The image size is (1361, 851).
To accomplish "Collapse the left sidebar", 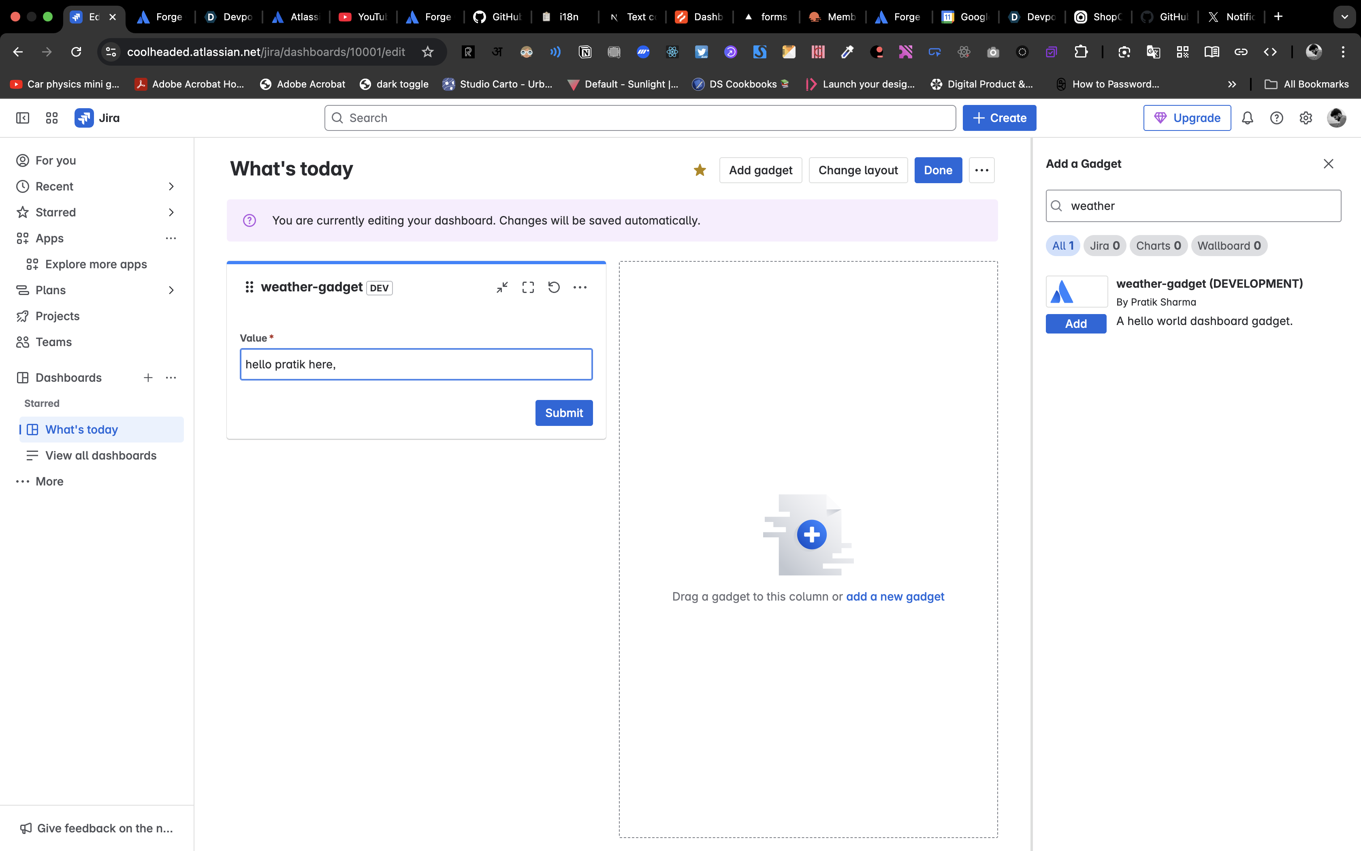I will click(23, 118).
